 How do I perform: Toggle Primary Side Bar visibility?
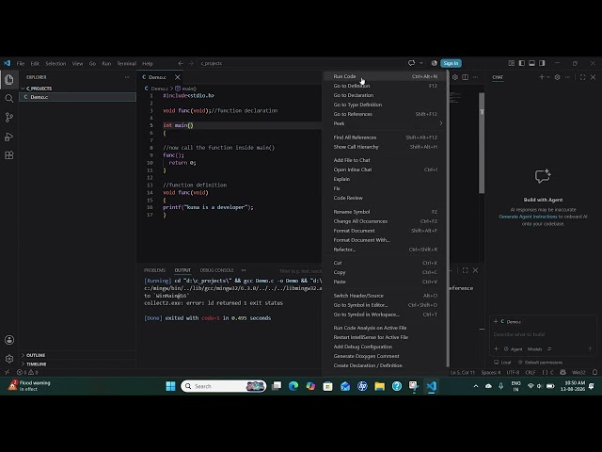tap(522, 63)
